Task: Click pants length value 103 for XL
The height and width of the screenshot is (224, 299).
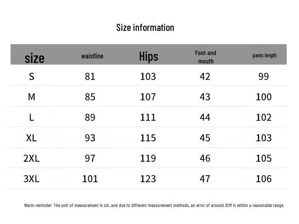Action: coord(264,138)
